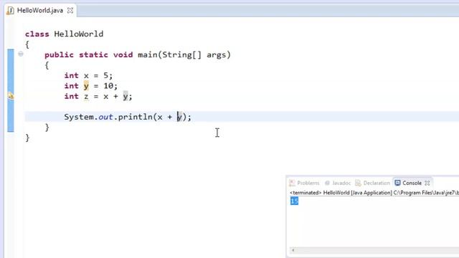The image size is (459, 258).
Task: Click the Javadoc tab icon
Action: (x=327, y=183)
